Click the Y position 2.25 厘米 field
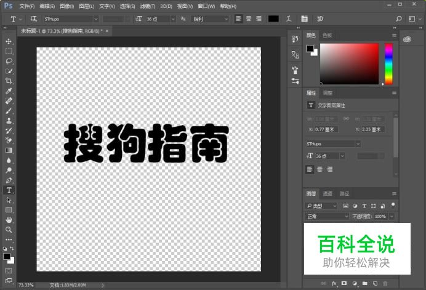Screen dimensions: 426x290 [x=373, y=129]
